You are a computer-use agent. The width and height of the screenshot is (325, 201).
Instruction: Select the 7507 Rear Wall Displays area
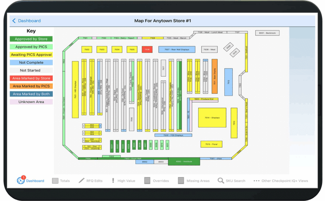click(x=177, y=49)
